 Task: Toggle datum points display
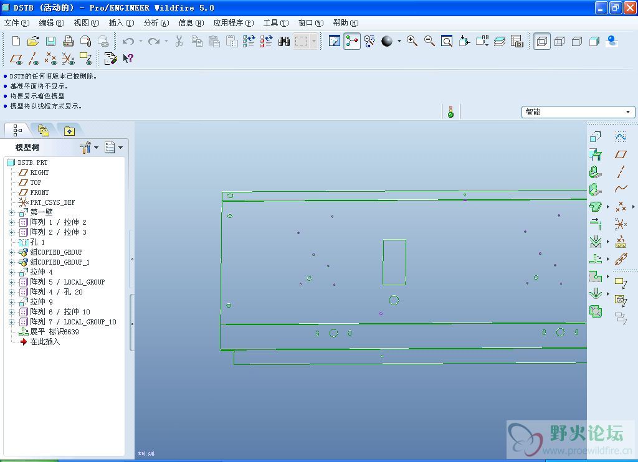50,59
